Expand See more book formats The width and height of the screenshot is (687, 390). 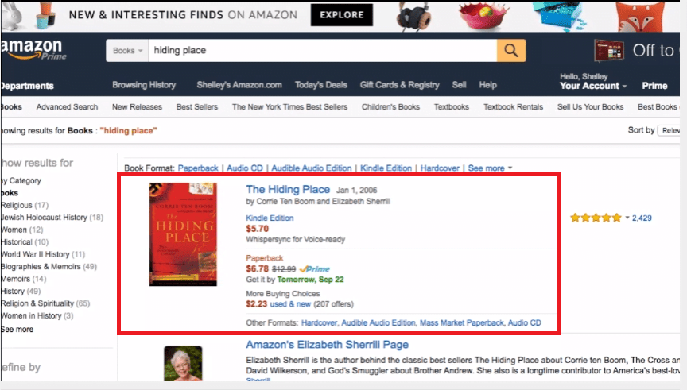[x=490, y=168]
